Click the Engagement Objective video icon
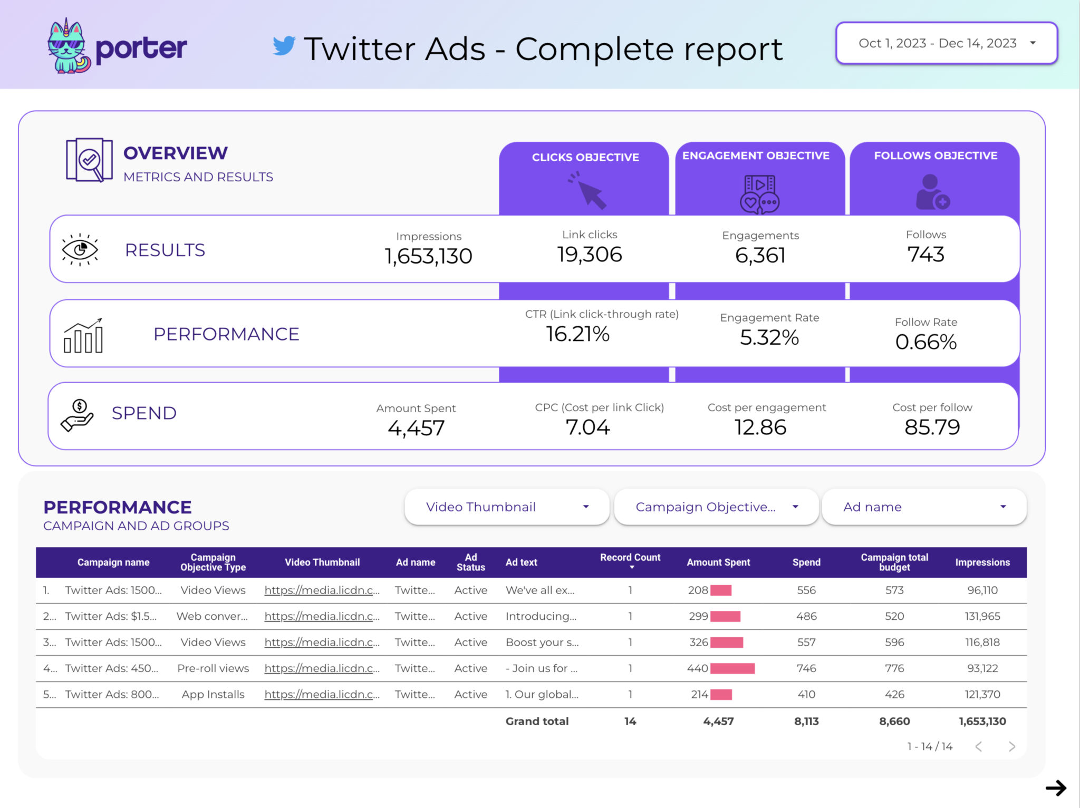This screenshot has height=808, width=1080. click(759, 192)
